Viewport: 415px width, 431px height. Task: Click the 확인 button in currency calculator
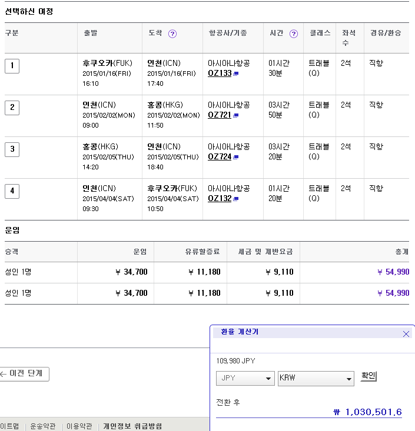368,376
